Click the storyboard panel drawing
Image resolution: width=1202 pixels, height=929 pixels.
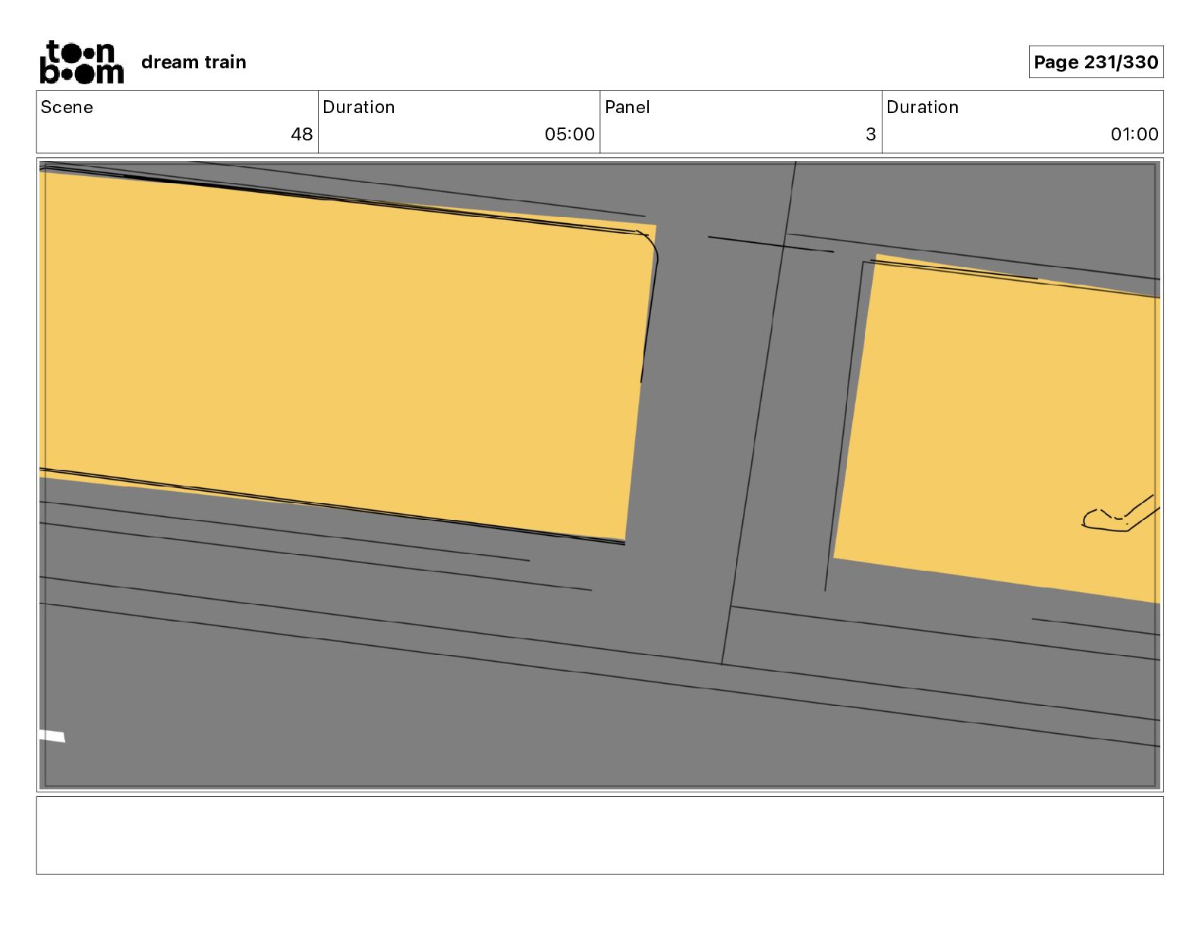click(599, 474)
